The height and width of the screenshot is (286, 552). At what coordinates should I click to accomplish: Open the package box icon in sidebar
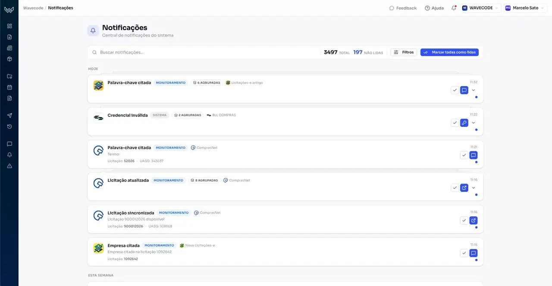[9, 59]
